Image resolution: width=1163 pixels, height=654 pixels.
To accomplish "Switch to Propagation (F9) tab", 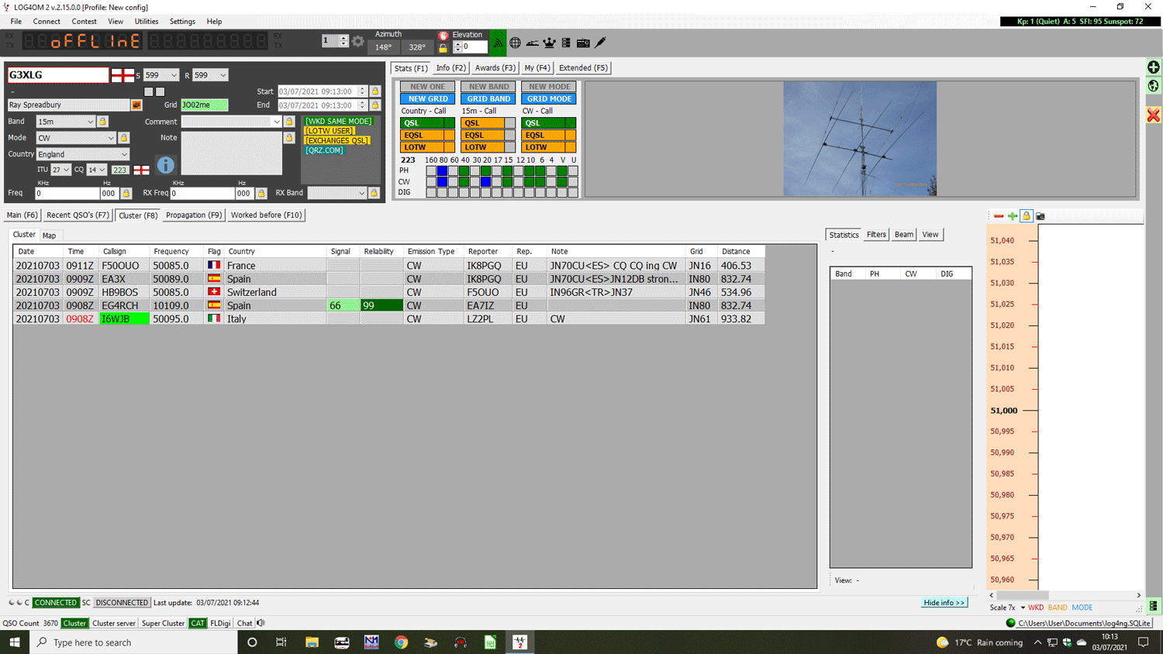I will point(194,215).
